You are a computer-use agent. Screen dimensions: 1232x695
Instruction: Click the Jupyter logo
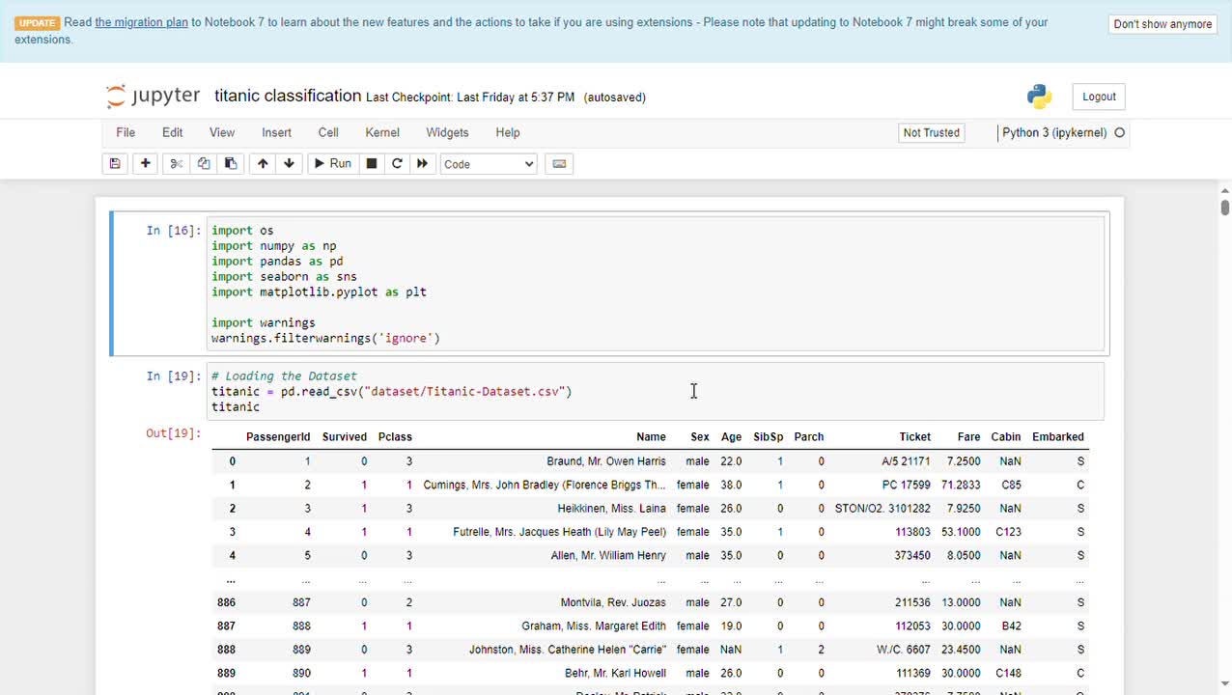(153, 96)
